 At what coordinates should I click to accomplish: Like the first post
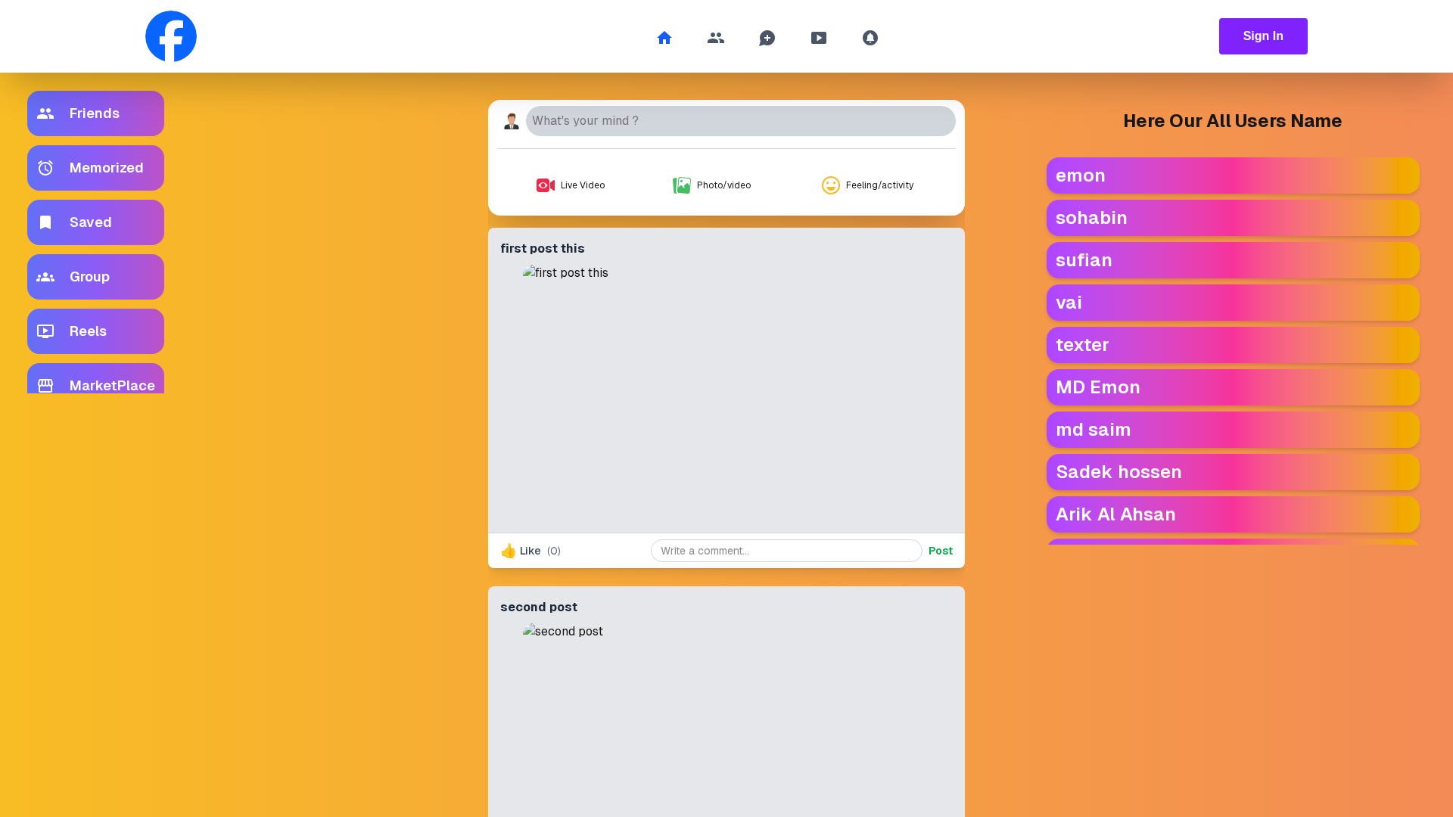click(521, 551)
